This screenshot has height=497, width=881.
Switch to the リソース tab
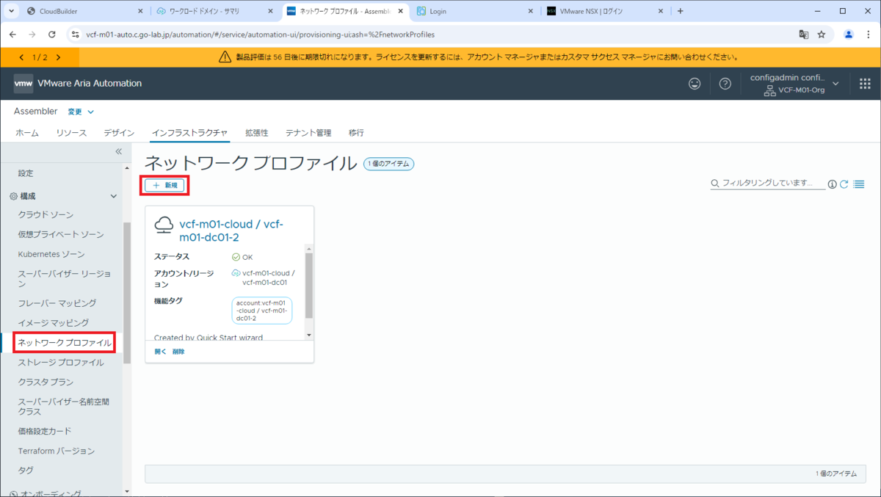71,133
